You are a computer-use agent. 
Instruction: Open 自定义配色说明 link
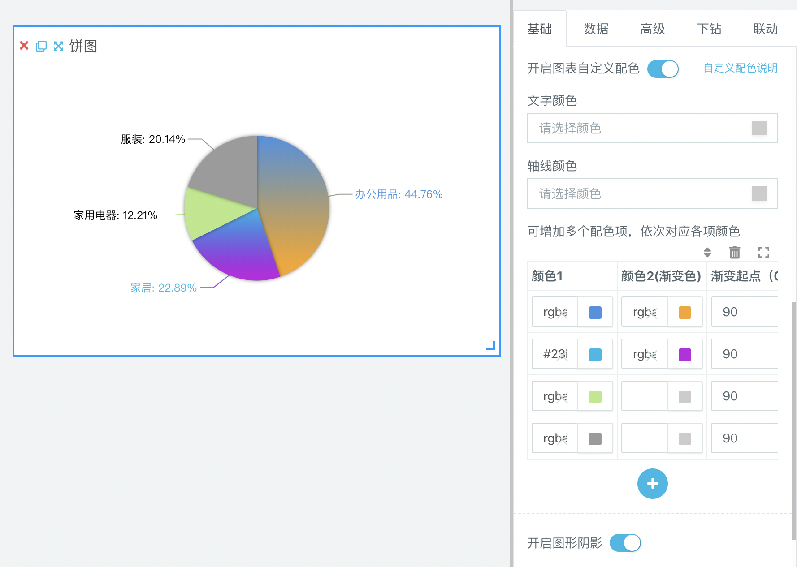pyautogui.click(x=741, y=68)
